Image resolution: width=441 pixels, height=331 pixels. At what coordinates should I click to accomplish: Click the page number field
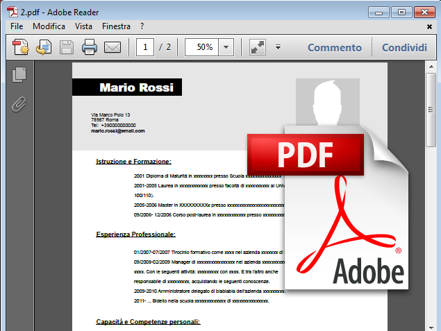coord(145,47)
